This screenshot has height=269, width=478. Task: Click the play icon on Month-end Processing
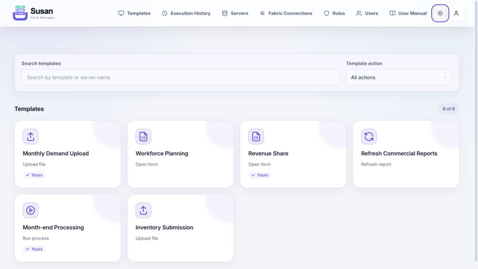(x=31, y=210)
